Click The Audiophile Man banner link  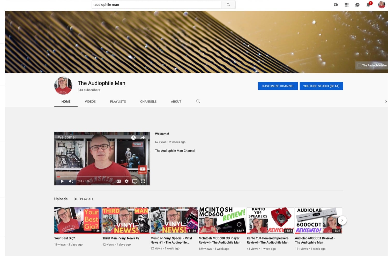(x=372, y=65)
